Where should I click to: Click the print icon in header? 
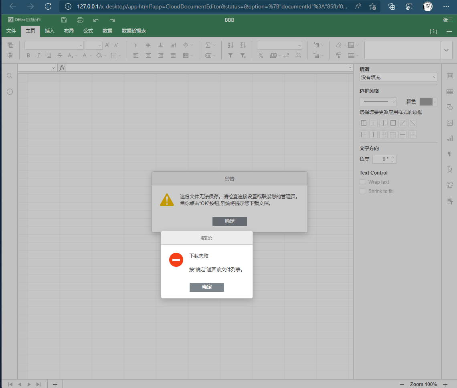[80, 20]
